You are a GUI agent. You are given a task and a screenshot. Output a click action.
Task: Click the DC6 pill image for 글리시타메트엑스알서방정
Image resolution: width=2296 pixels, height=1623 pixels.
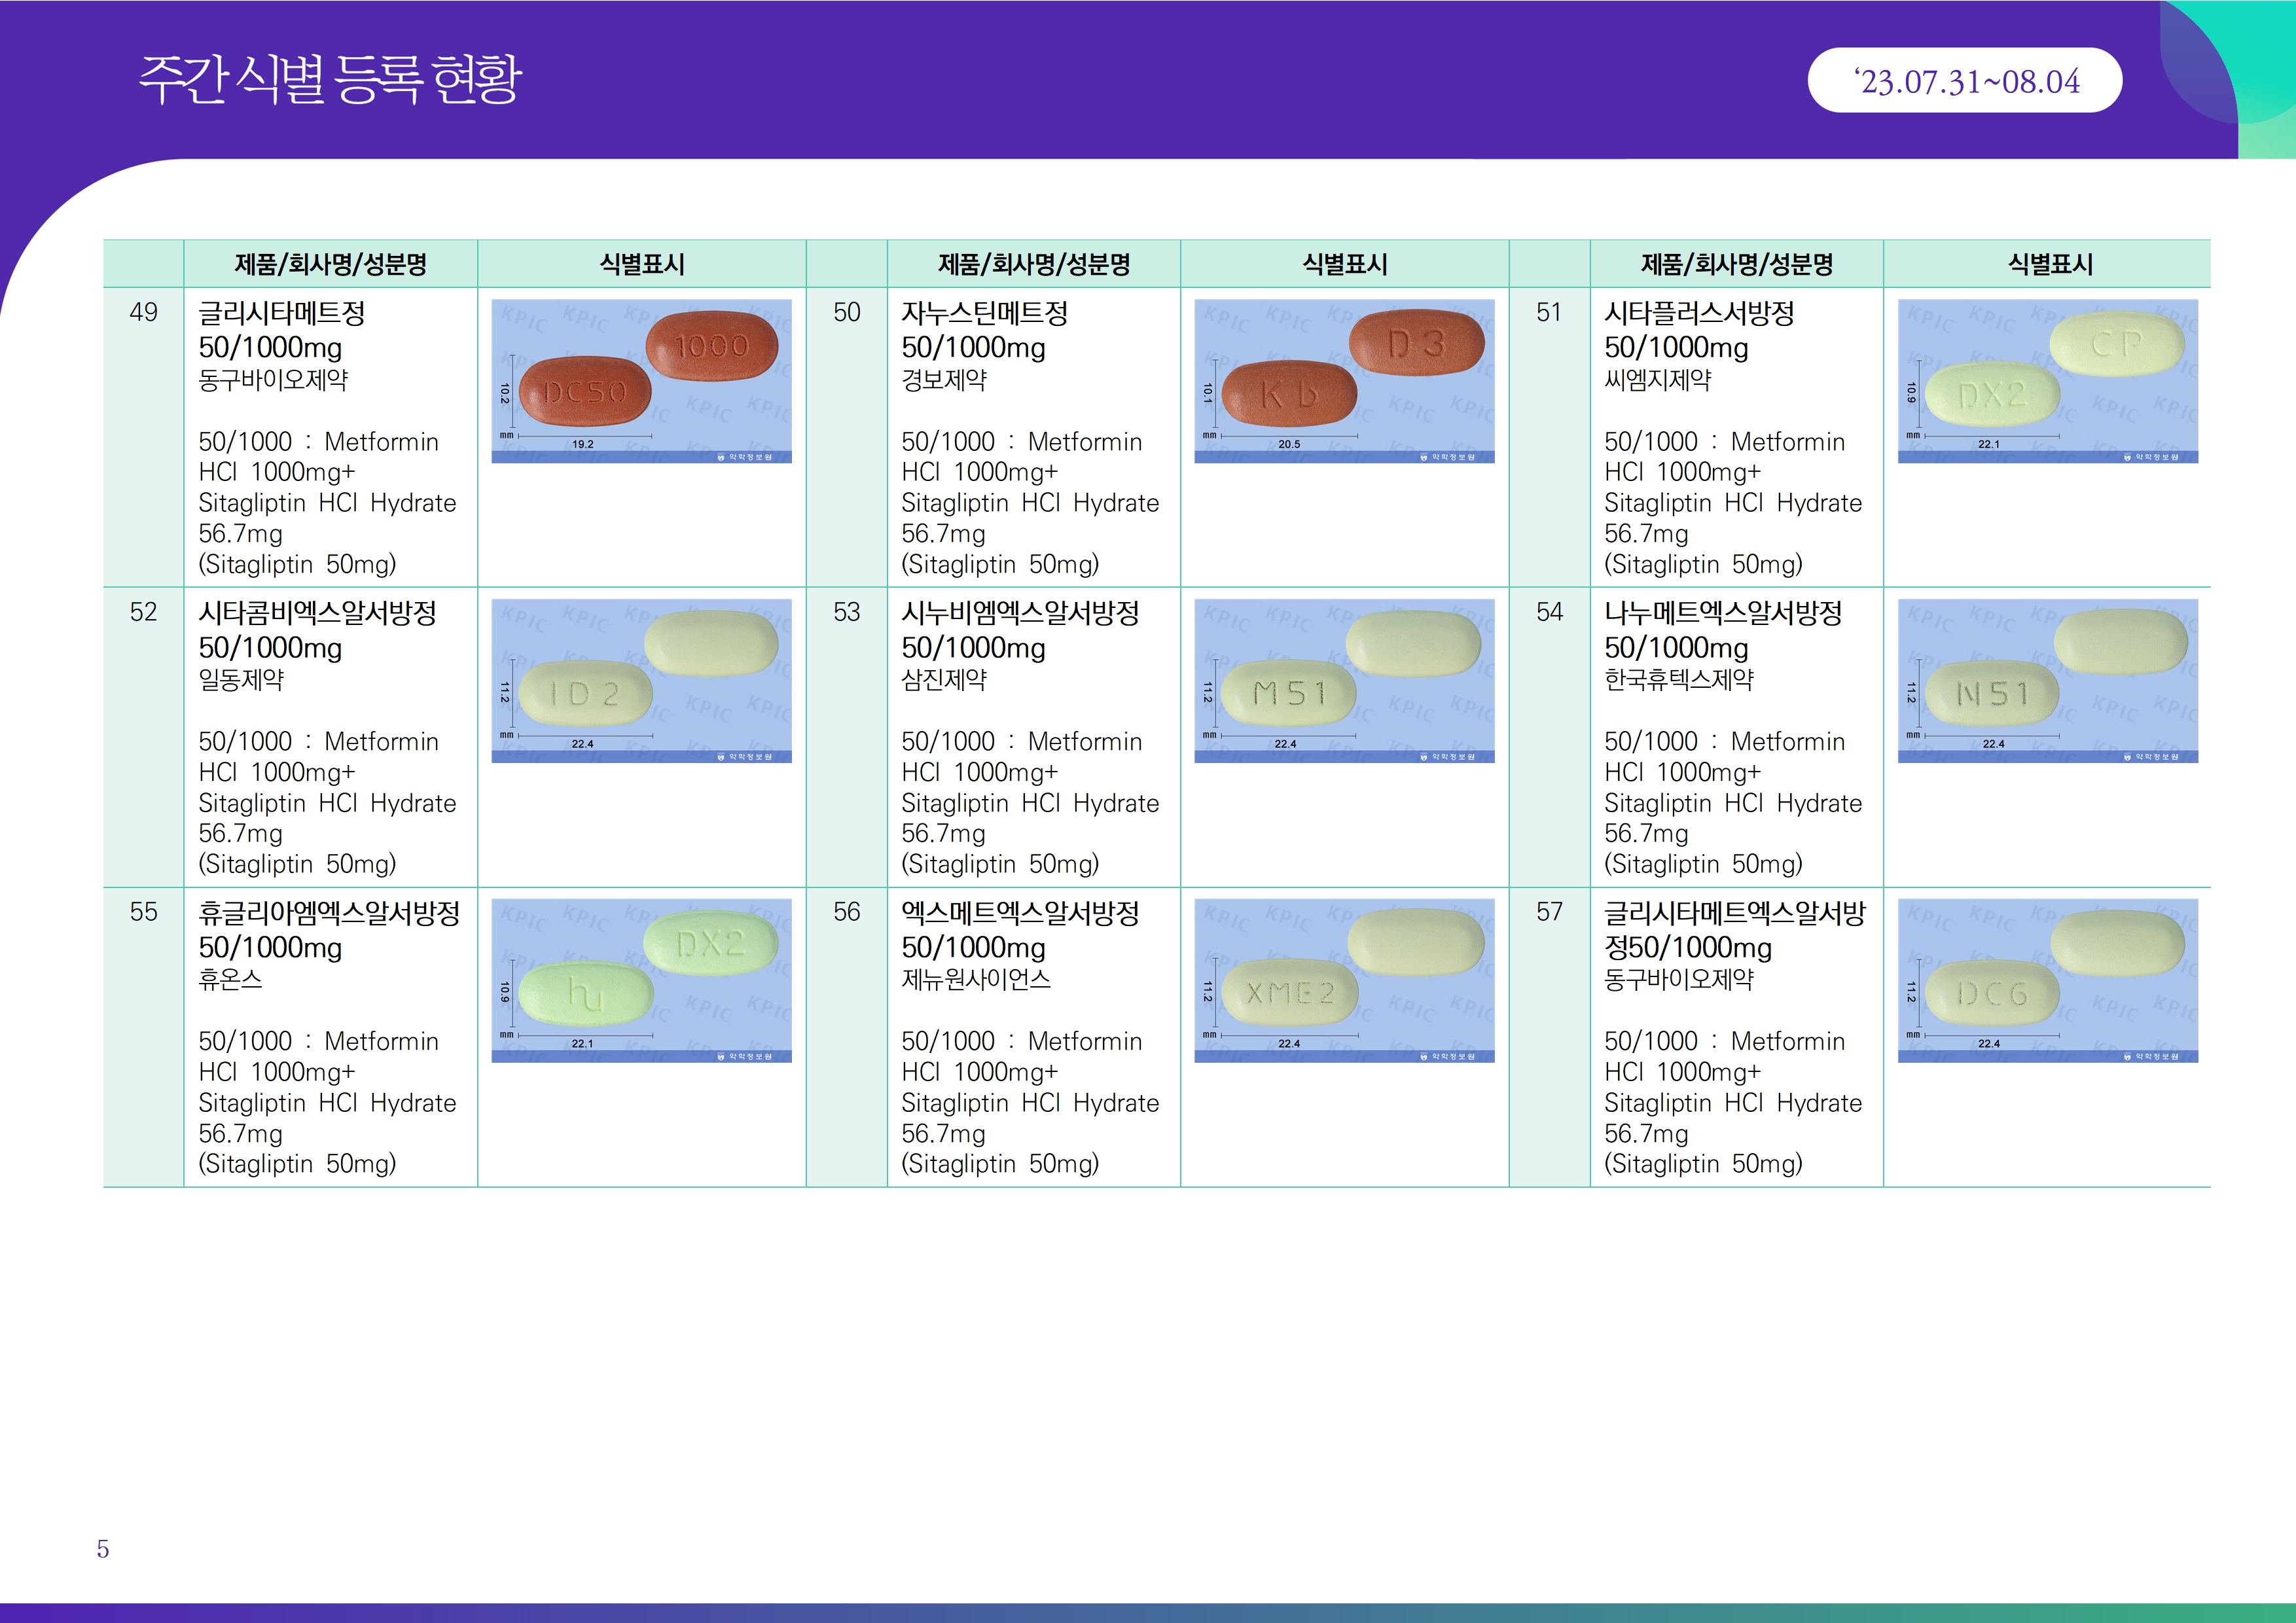2047,980
